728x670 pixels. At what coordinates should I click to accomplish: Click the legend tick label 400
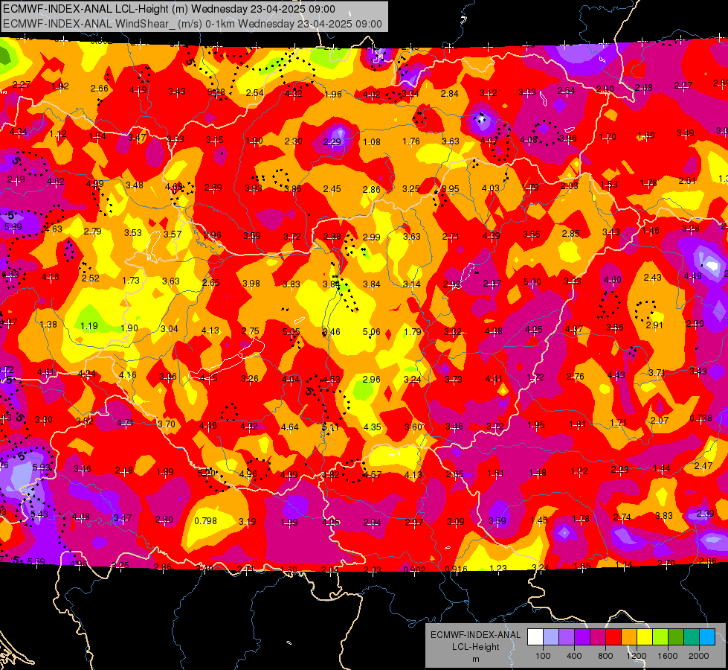pyautogui.click(x=574, y=656)
